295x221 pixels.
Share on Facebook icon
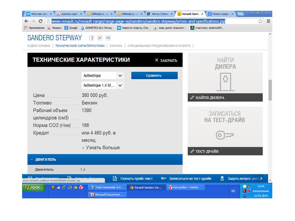(x=92, y=38)
